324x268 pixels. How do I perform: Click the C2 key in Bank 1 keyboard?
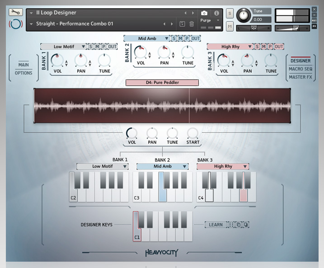[73, 195]
